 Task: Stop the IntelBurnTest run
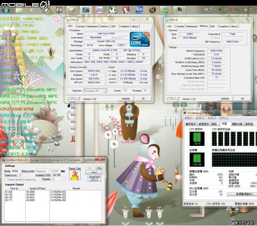tap(99, 168)
